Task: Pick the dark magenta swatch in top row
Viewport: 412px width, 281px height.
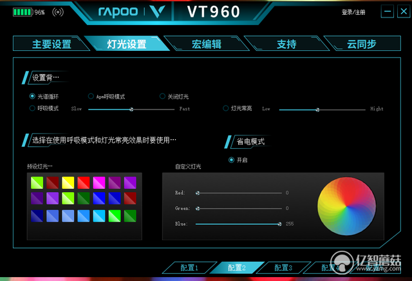Action: tap(115, 182)
